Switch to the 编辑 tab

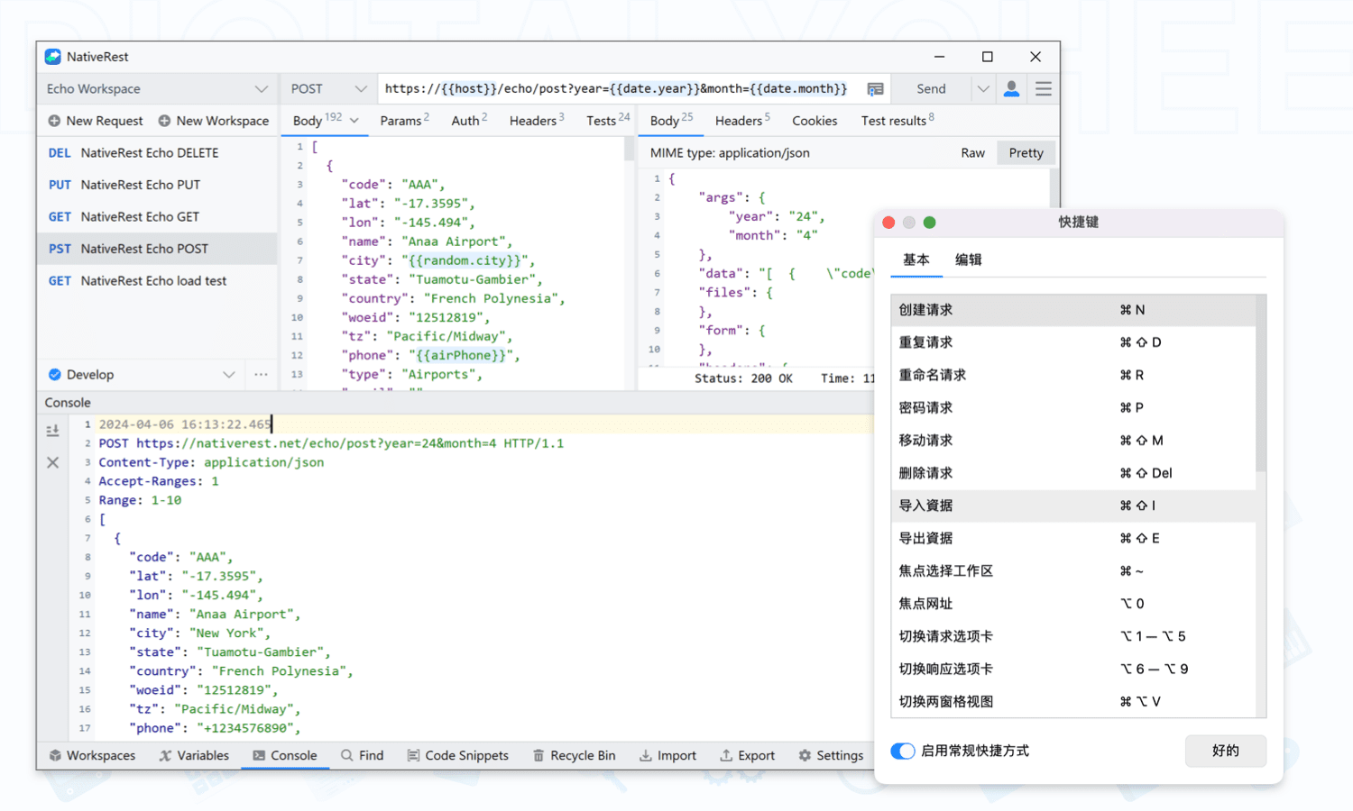point(968,260)
